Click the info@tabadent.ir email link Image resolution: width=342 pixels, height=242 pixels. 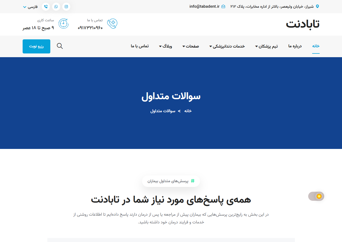(204, 6)
